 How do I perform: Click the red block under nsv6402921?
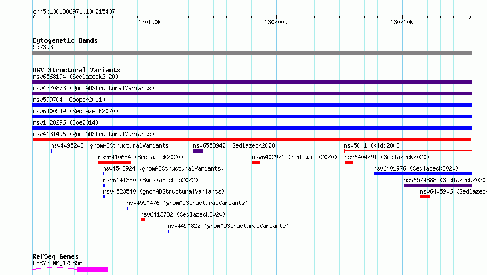(256, 162)
